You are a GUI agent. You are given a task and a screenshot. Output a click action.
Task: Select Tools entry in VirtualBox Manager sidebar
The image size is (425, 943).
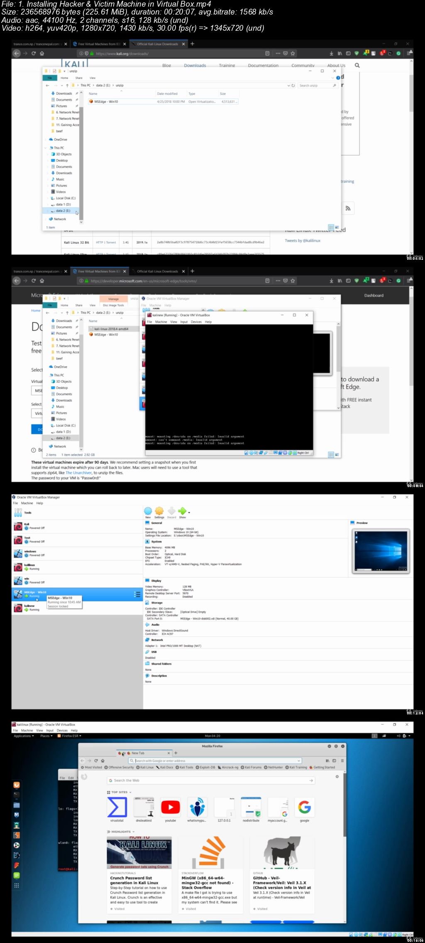[x=77, y=513]
